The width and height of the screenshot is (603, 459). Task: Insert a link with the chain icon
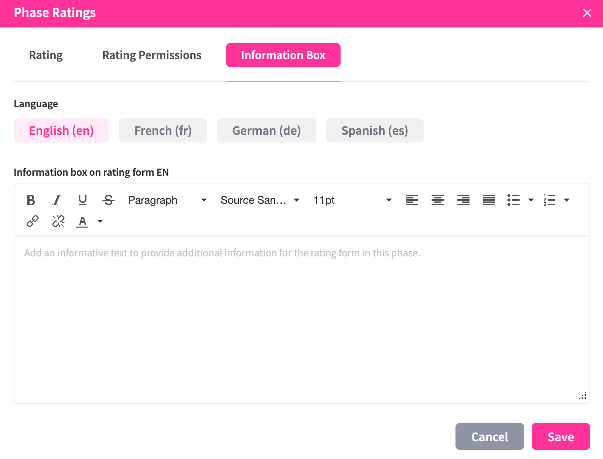click(x=33, y=221)
